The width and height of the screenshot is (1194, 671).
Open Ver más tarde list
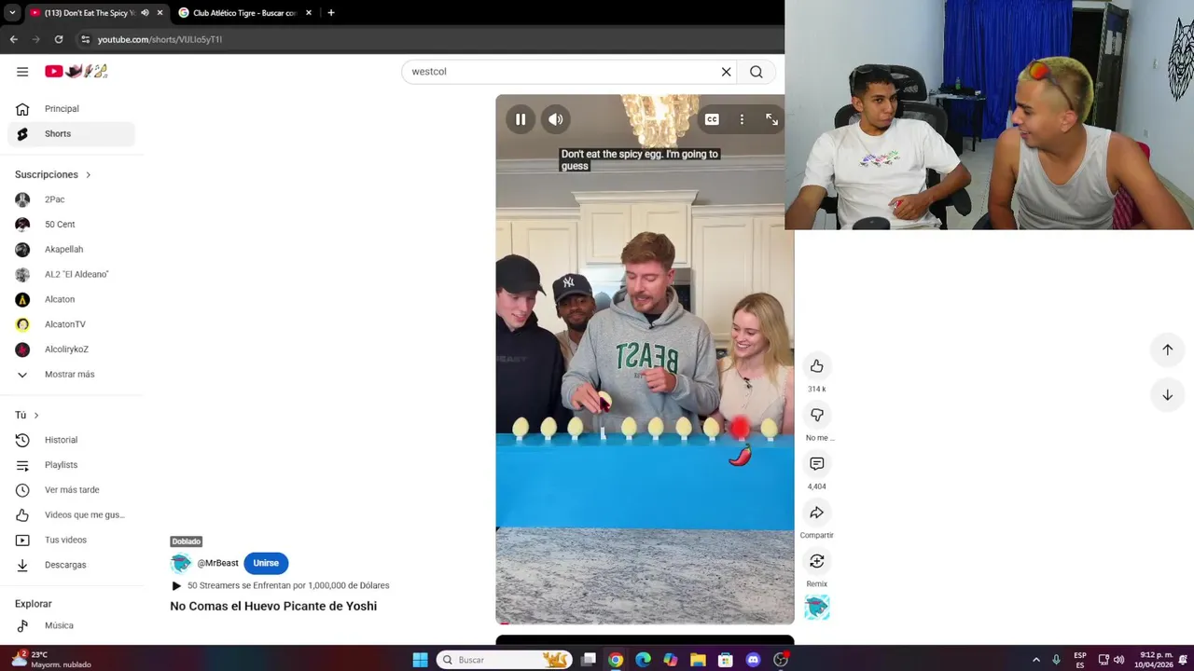(x=71, y=490)
